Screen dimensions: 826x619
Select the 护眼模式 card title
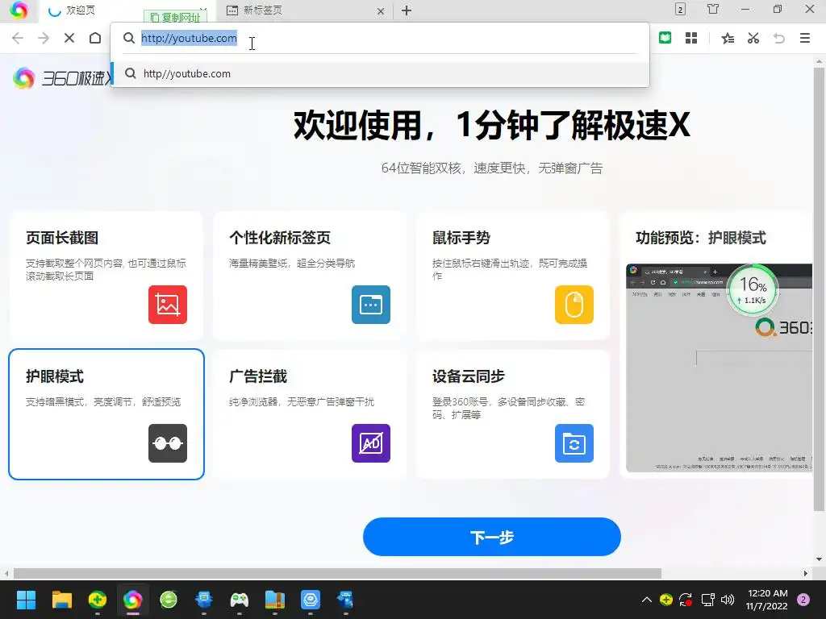click(x=55, y=377)
